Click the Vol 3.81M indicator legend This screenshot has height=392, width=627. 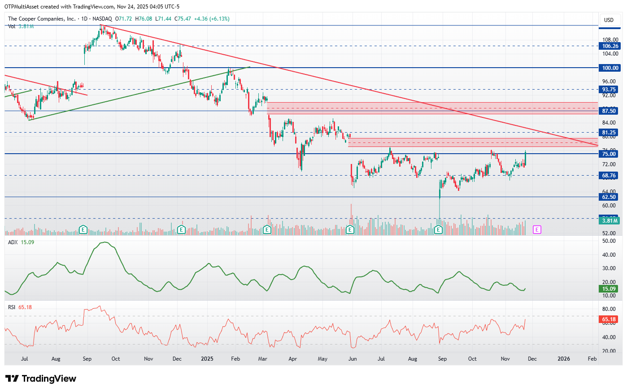(x=21, y=26)
